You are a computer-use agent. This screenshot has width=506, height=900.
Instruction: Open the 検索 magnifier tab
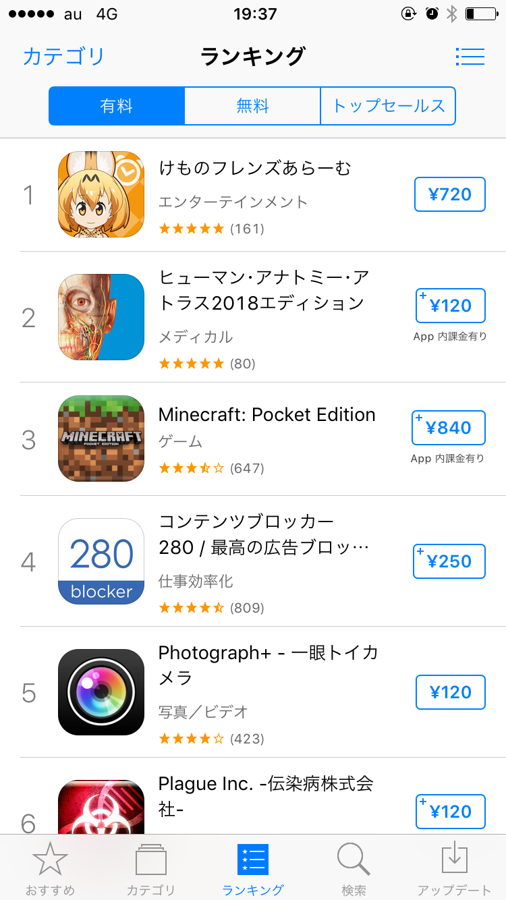(354, 869)
